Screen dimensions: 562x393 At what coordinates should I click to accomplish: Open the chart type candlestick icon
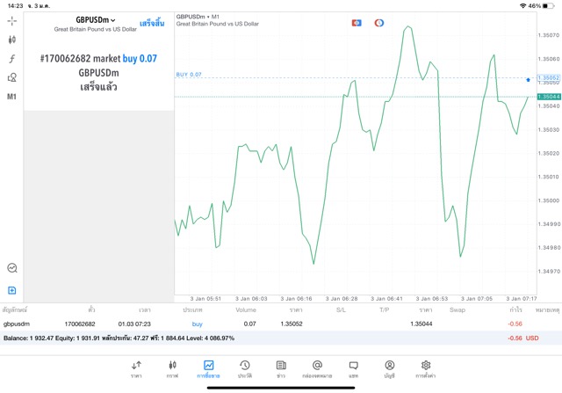pyautogui.click(x=12, y=39)
